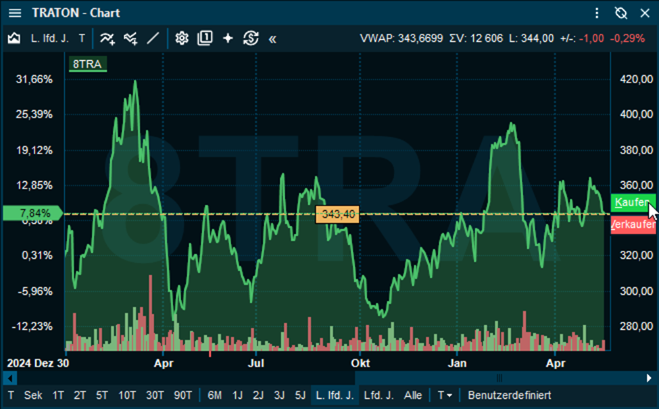Select the 3J time range
This screenshot has height=409, width=659.
coord(279,395)
